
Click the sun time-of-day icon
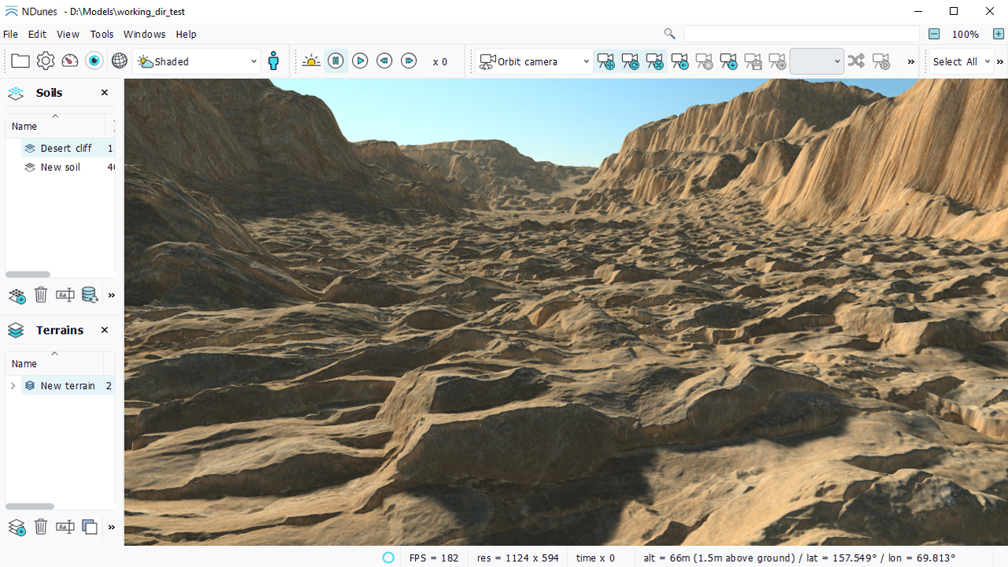[311, 61]
